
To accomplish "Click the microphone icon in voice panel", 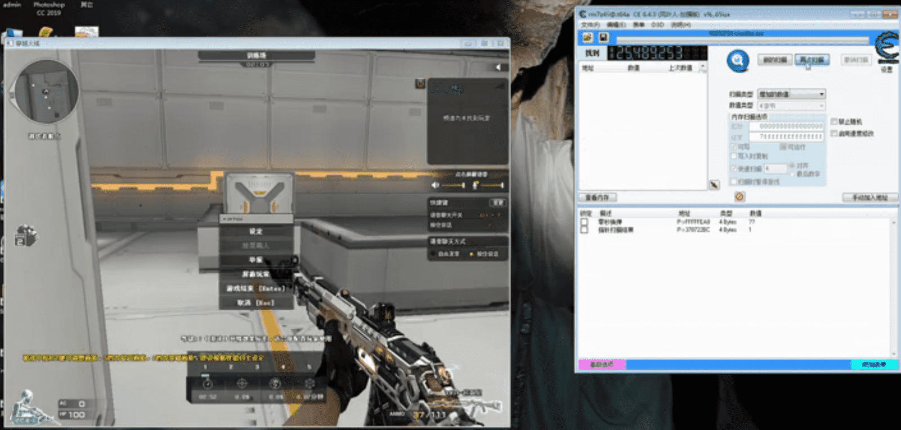I will 476,185.
